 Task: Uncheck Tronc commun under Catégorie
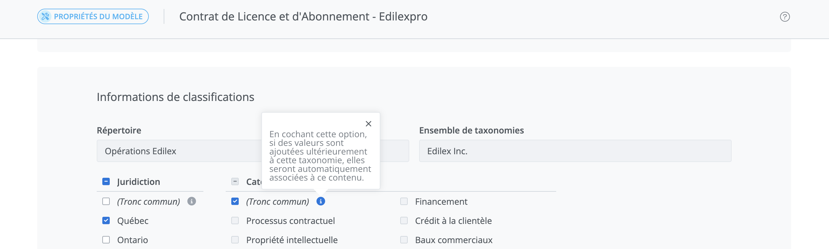235,201
